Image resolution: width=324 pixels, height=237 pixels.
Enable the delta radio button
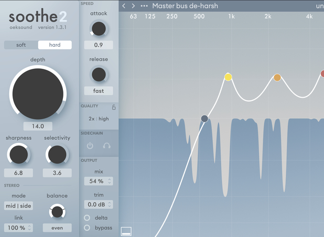tap(87, 218)
